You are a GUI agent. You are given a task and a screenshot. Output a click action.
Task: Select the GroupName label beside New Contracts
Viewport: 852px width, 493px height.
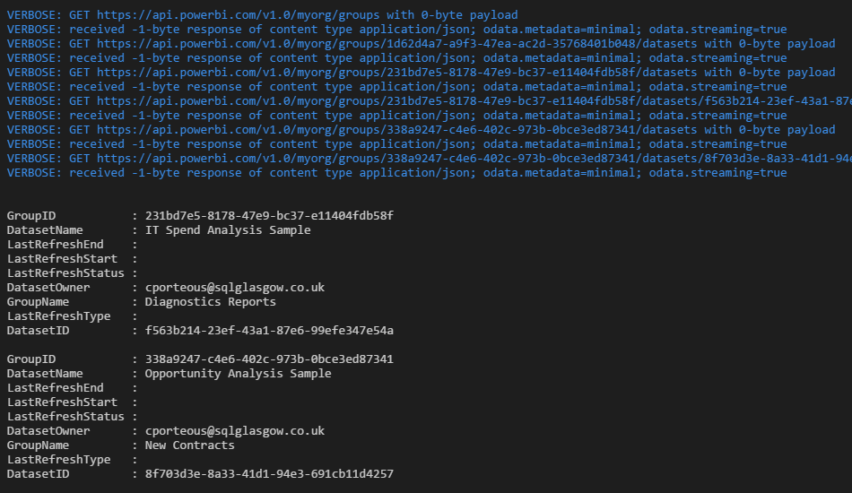coord(39,445)
